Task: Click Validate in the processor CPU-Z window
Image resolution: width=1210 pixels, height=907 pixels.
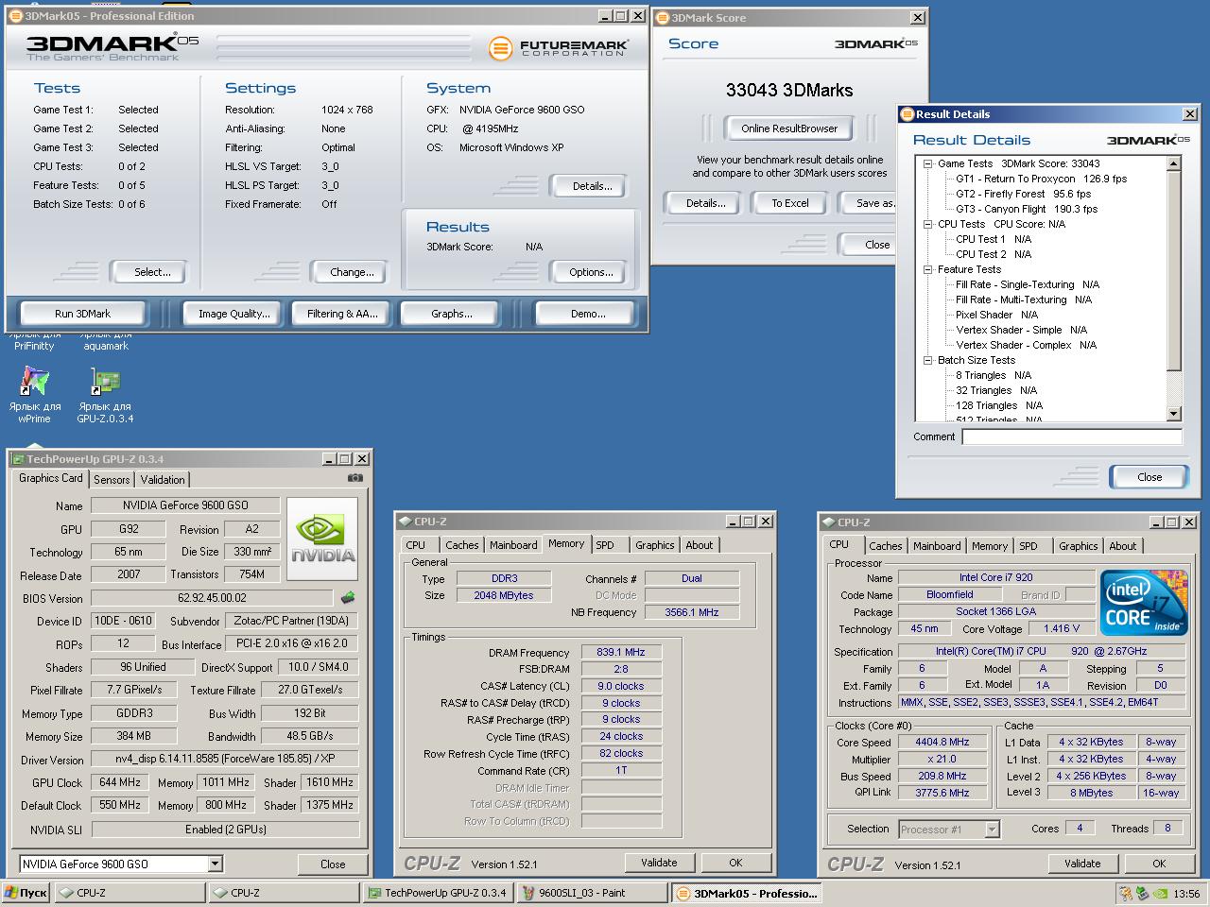Action: click(1082, 864)
